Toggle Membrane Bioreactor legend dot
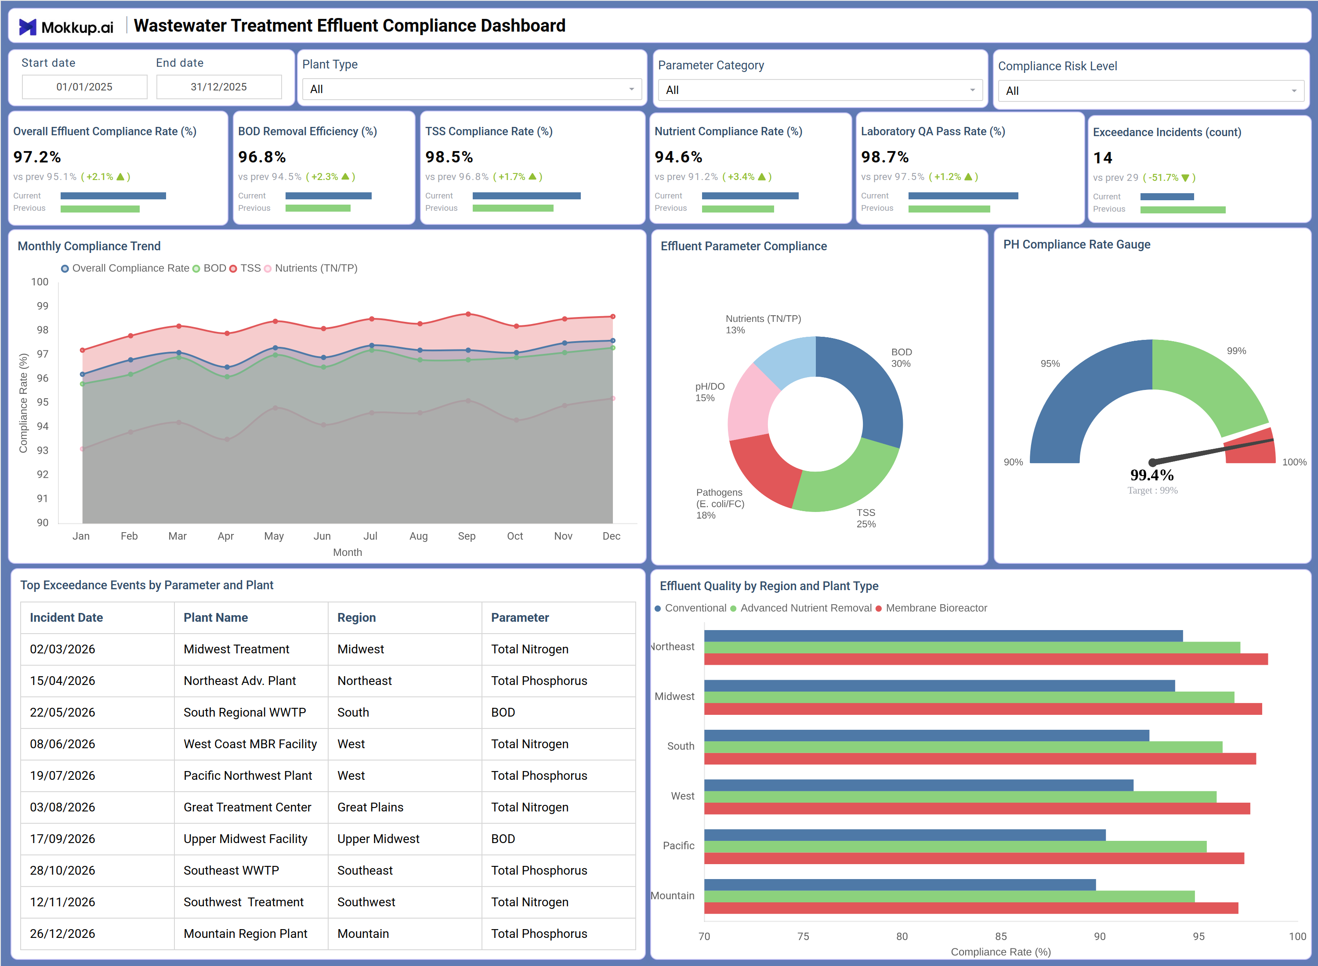Screen dimensions: 1318x966 click(x=878, y=609)
